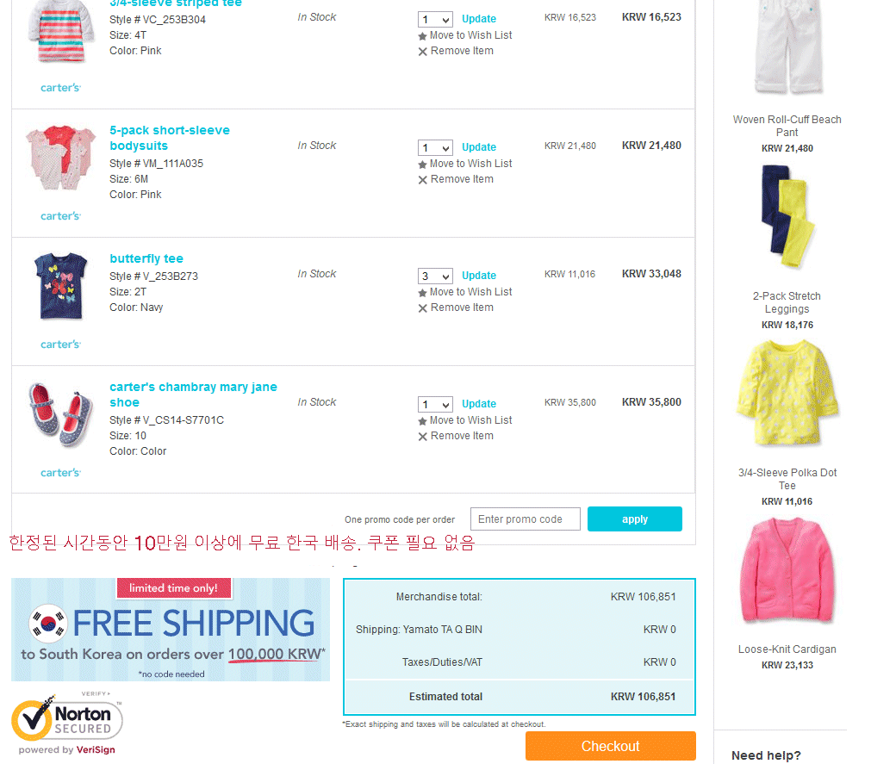Apply the promo code

(634, 519)
